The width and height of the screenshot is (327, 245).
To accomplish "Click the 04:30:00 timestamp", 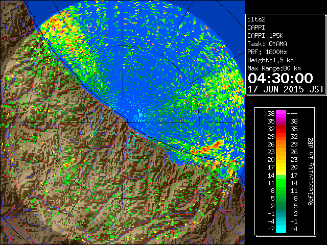I will pos(281,78).
